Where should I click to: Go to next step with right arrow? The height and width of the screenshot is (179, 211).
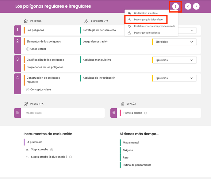(196, 6)
